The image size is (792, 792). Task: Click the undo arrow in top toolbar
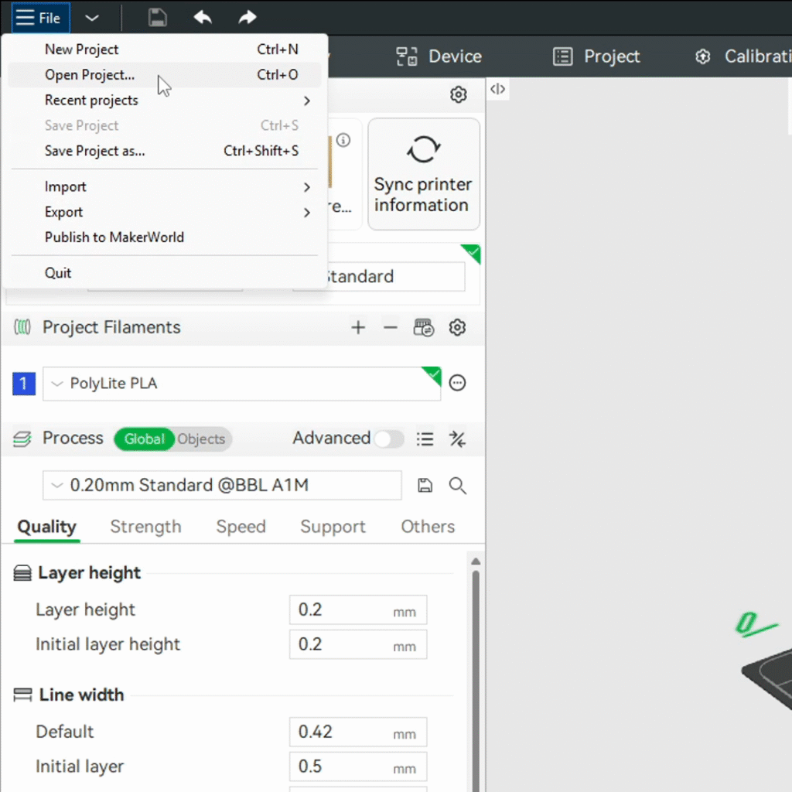click(x=203, y=18)
